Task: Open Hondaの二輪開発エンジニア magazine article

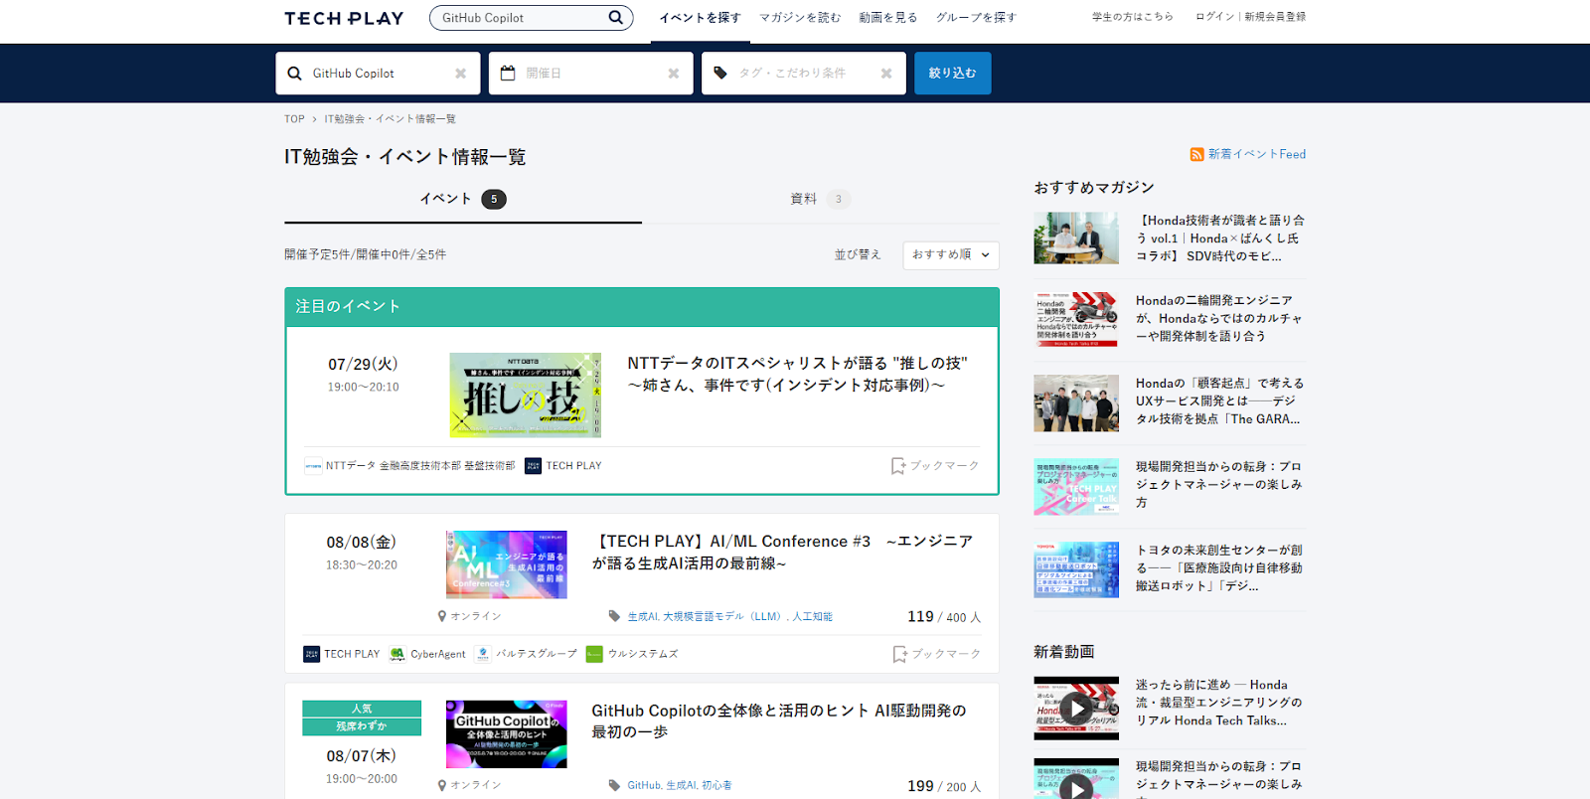Action: (1219, 318)
